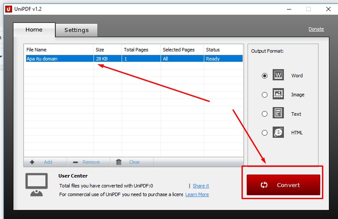The image size is (338, 219).
Task: Select the HTML output radio button
Action: click(264, 133)
